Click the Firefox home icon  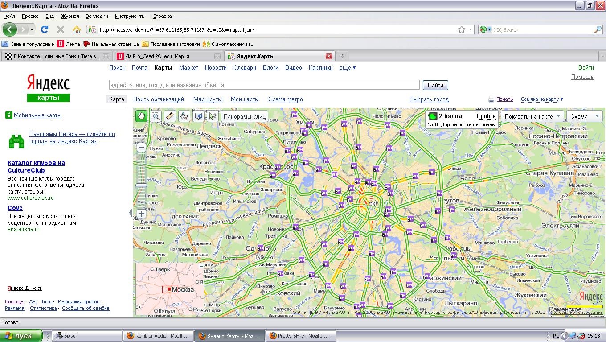77,29
